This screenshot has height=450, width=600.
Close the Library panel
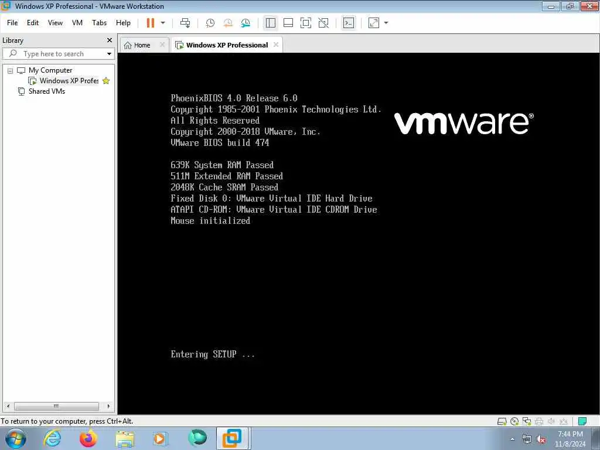pyautogui.click(x=110, y=40)
